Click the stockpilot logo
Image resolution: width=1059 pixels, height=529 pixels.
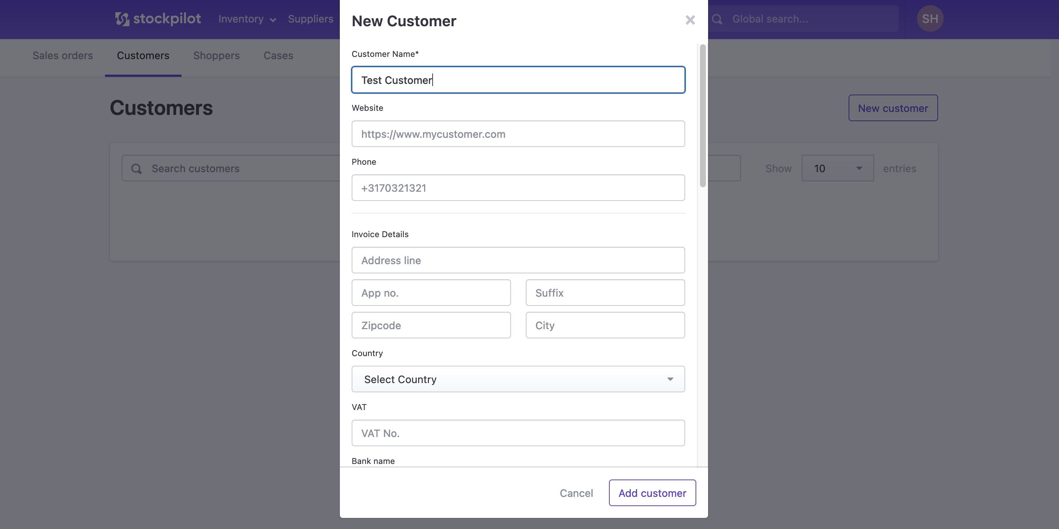(158, 19)
